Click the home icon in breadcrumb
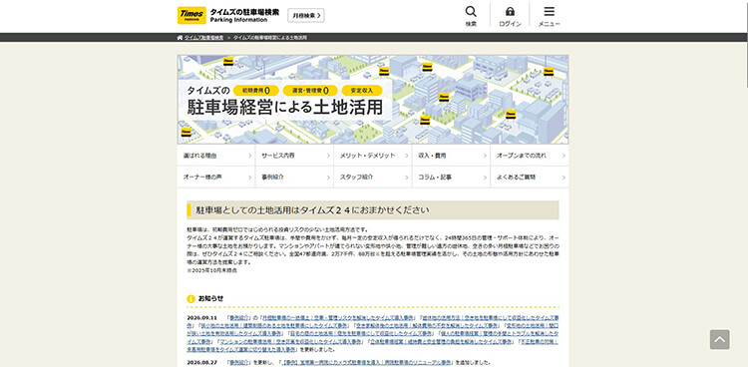Viewport: 748px width, 367px height. click(180, 37)
